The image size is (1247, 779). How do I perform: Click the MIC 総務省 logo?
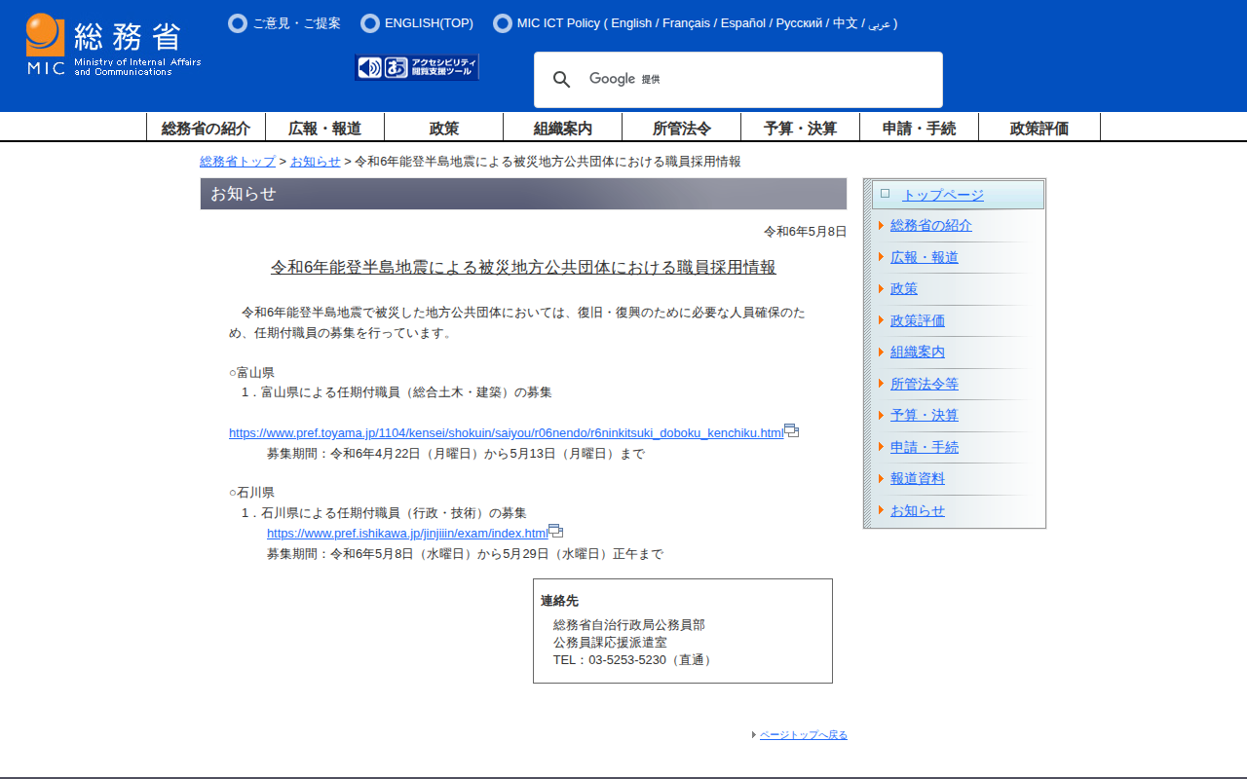coord(113,45)
